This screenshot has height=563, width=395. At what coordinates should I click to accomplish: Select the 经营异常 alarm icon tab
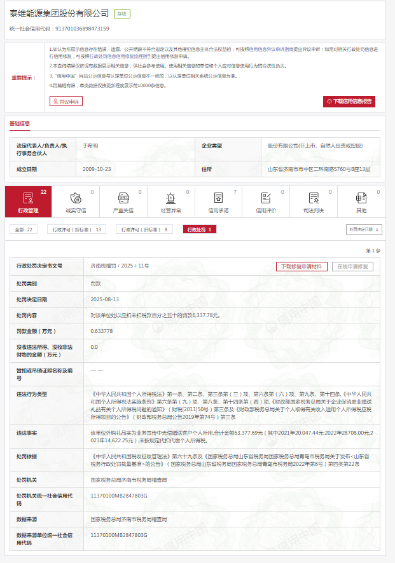coord(170,202)
